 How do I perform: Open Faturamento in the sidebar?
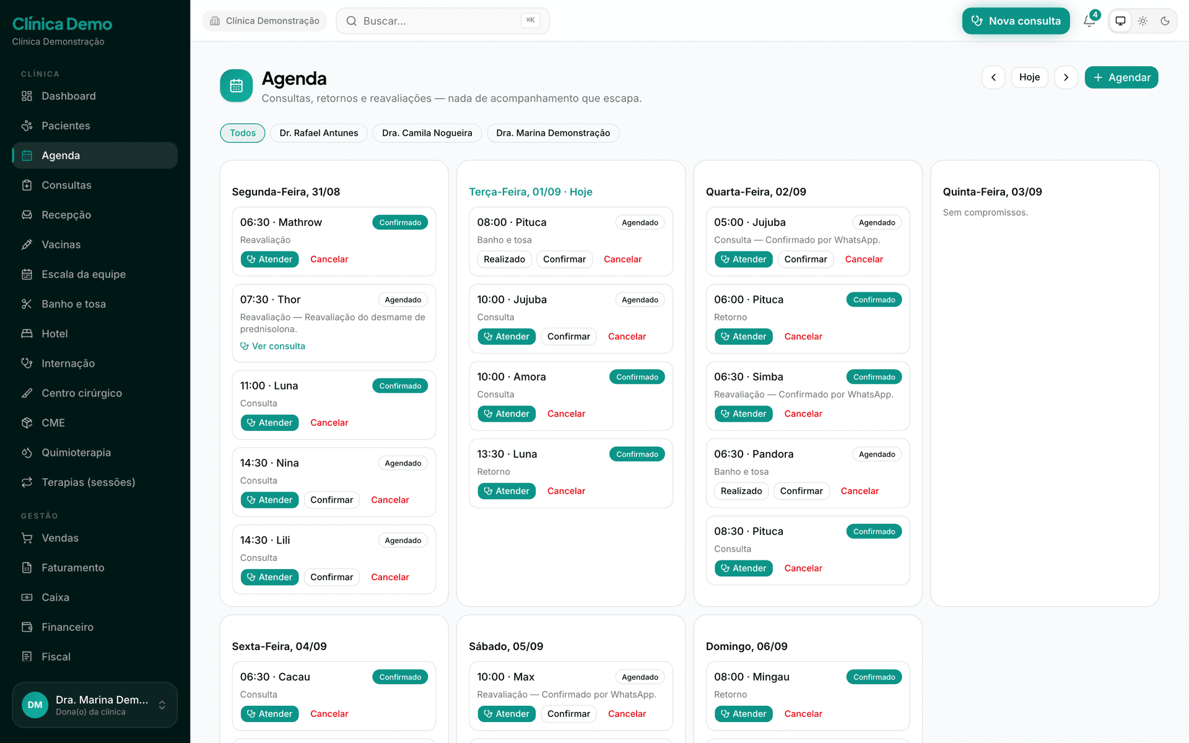coord(95,568)
